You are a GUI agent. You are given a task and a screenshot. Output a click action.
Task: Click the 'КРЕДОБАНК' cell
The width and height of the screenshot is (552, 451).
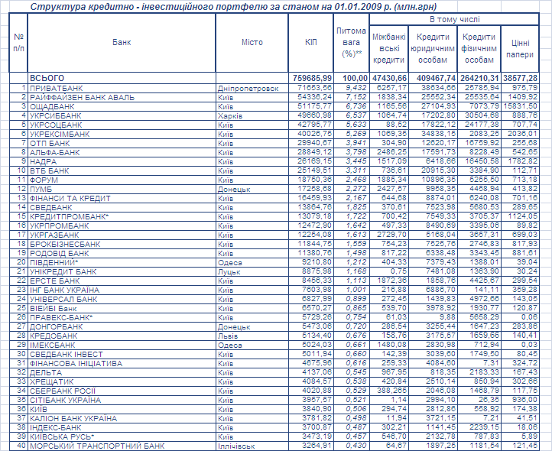pyautogui.click(x=122, y=336)
